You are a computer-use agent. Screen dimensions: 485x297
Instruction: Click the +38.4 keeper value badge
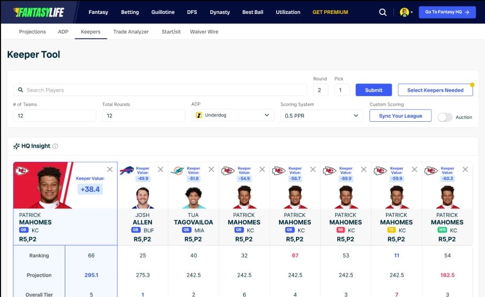pyautogui.click(x=90, y=189)
